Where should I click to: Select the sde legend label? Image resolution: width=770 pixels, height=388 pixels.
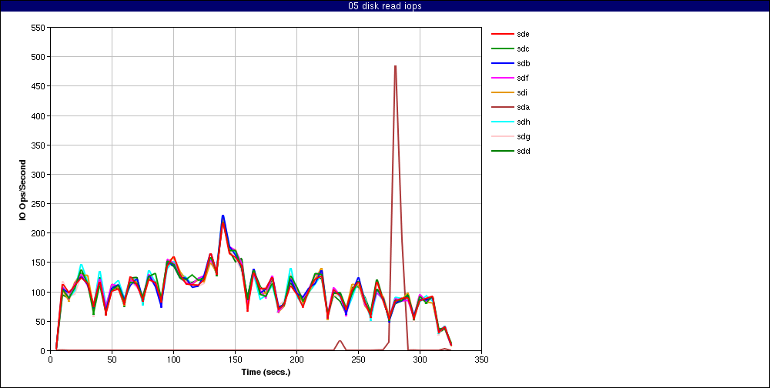click(523, 34)
